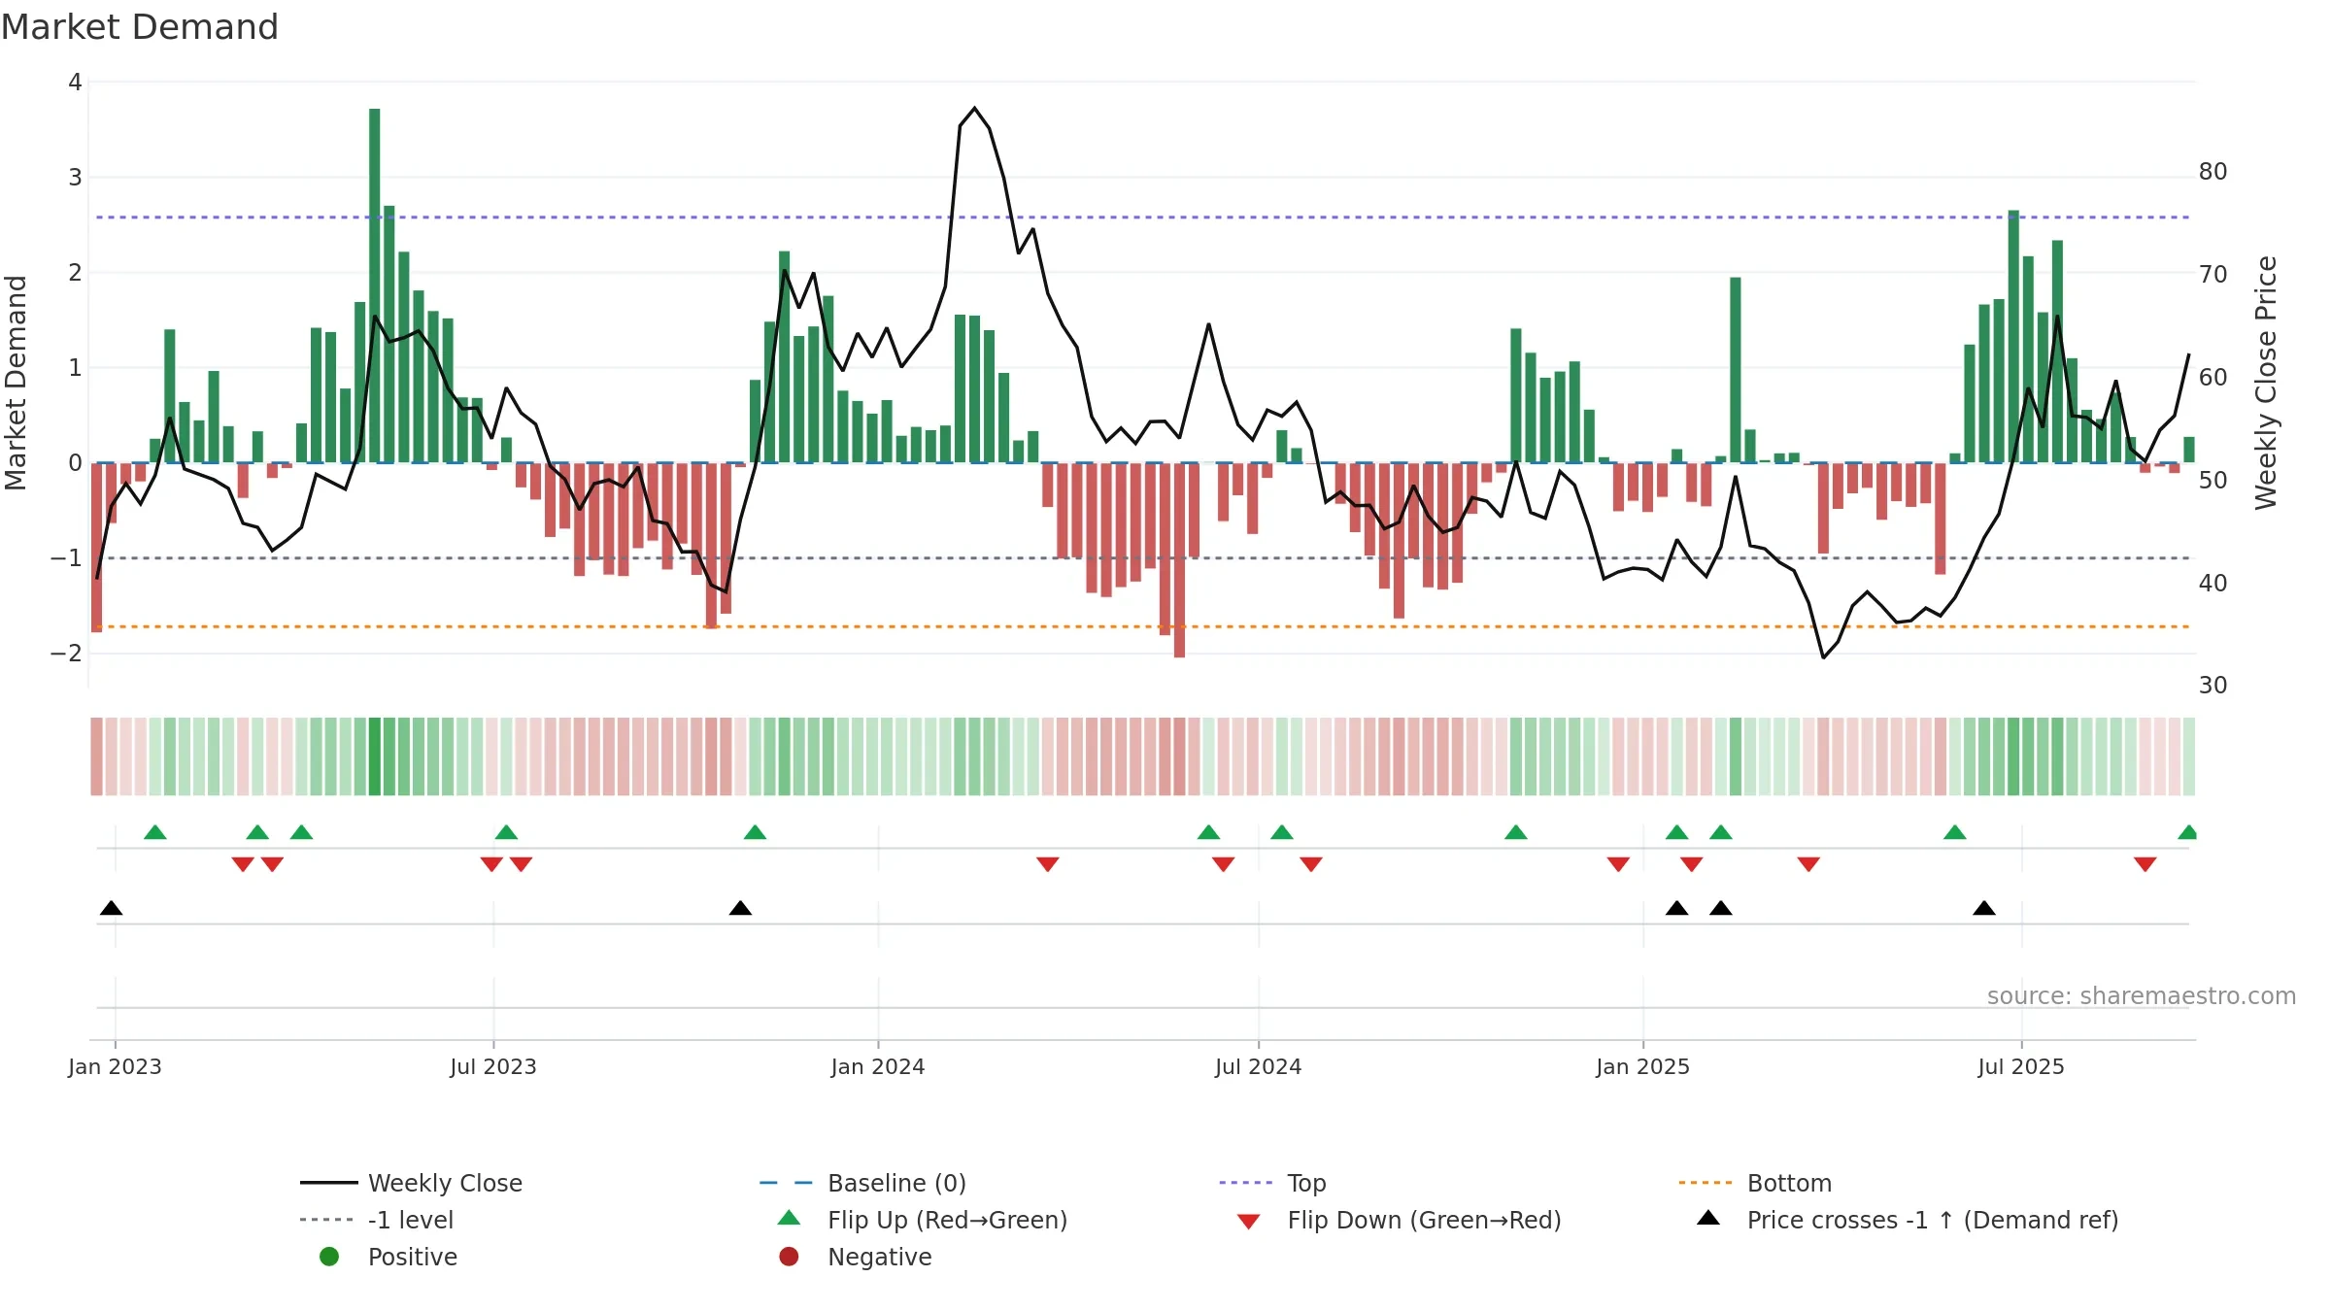Click the Price crosses -1 legend triangle
The width and height of the screenshot is (2331, 1311).
coord(1708,1218)
